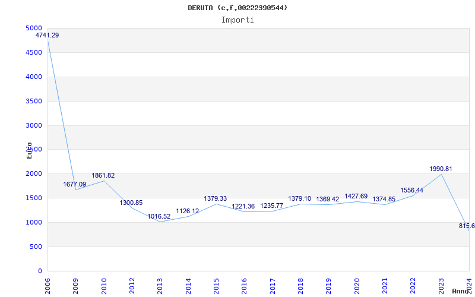Click the Euro y-axis label
This screenshot has height=297, width=475.
(x=29, y=150)
